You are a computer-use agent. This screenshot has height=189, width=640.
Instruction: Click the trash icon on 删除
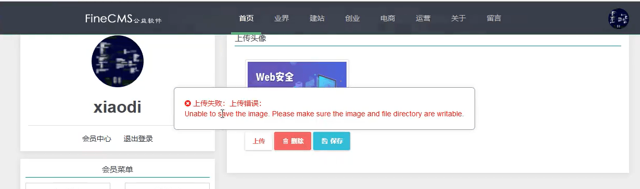click(285, 141)
